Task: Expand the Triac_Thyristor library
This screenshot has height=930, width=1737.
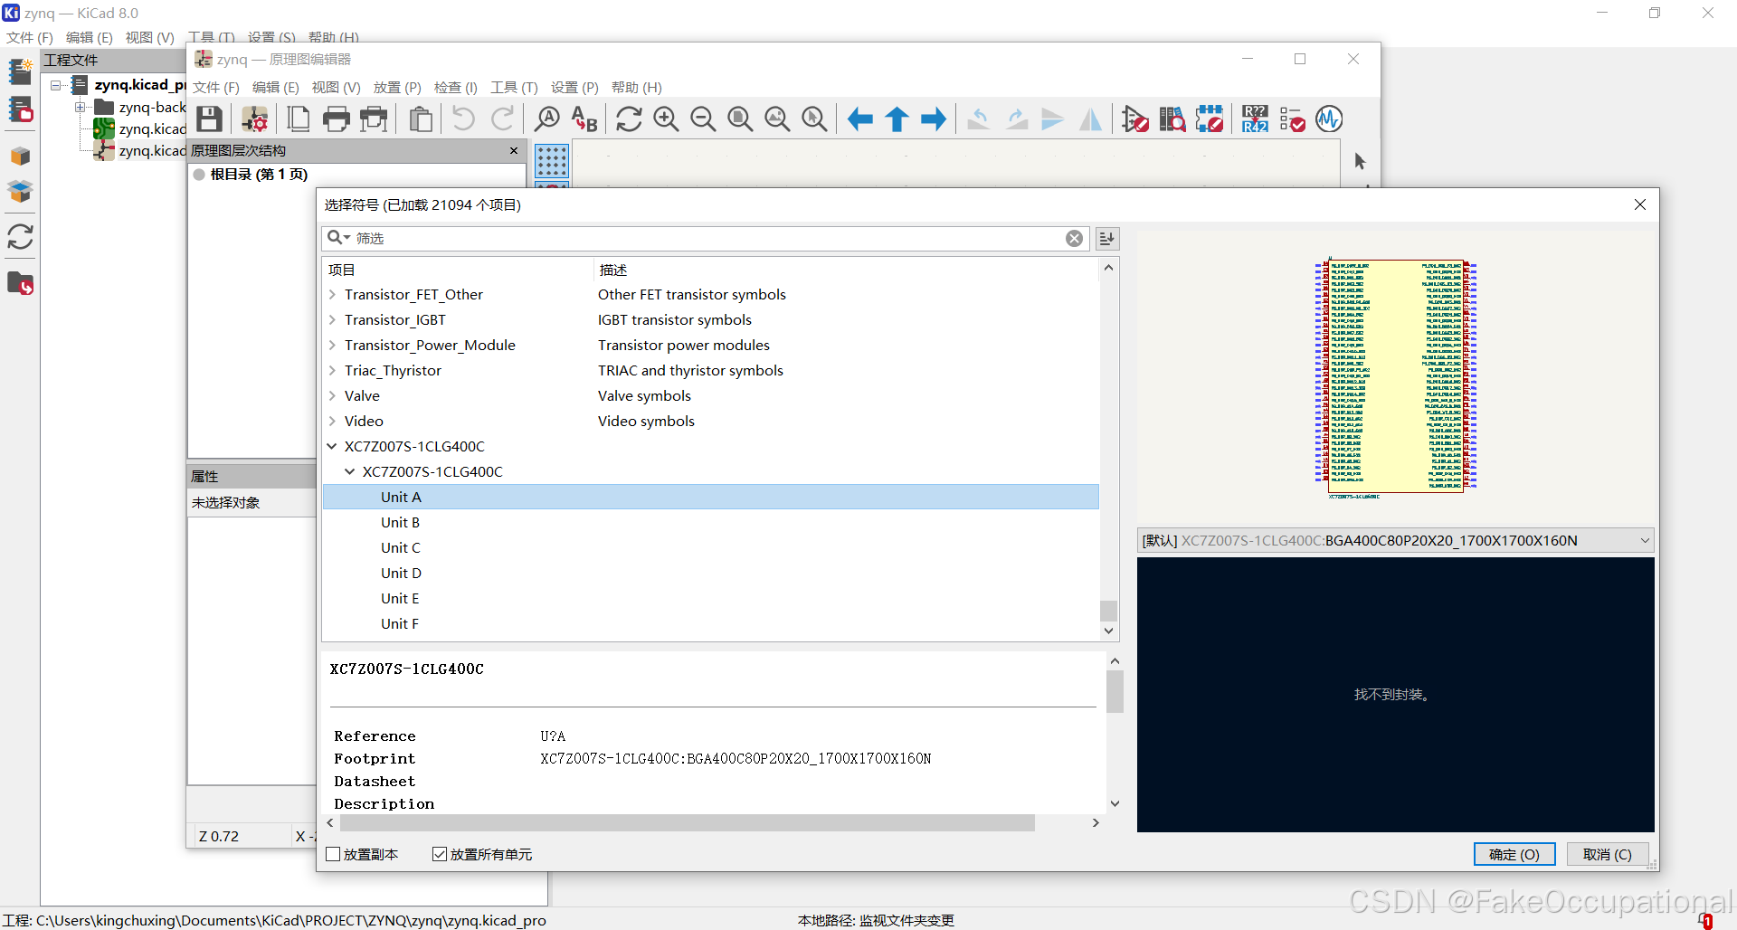Action: 332,371
